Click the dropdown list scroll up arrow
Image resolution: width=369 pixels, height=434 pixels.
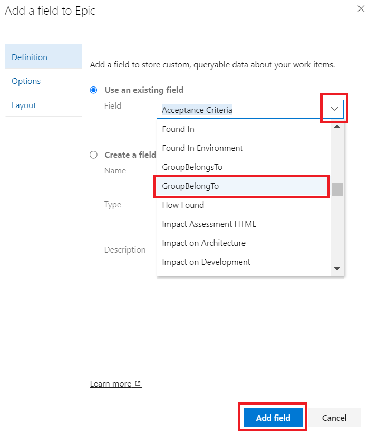[337, 127]
